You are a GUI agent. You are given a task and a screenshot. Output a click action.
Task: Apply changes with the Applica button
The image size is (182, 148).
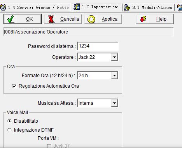103,19
